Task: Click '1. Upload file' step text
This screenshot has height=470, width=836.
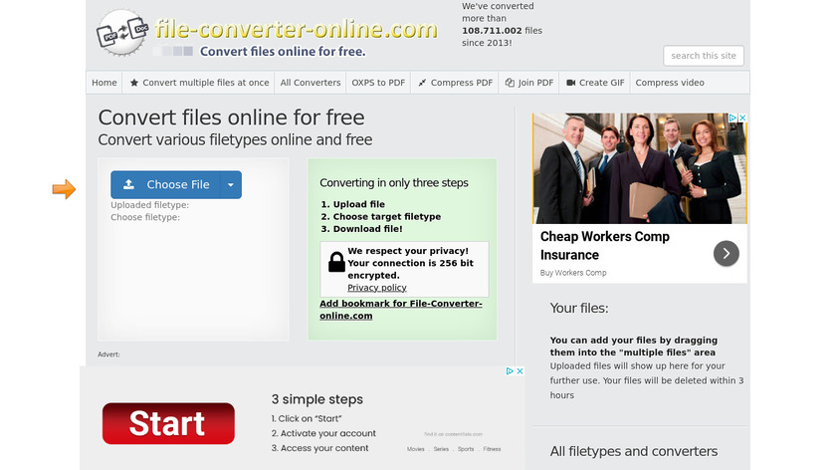Action: point(352,204)
